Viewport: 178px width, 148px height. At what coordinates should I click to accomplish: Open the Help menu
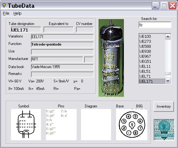click(18, 13)
